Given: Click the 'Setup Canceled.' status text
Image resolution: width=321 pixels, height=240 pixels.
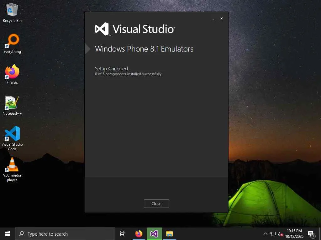Looking at the screenshot, I should point(112,68).
